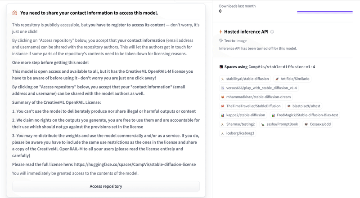Click the icon beside Sharmar/testing2
This screenshot has height=198, width=360.
(x=222, y=124)
